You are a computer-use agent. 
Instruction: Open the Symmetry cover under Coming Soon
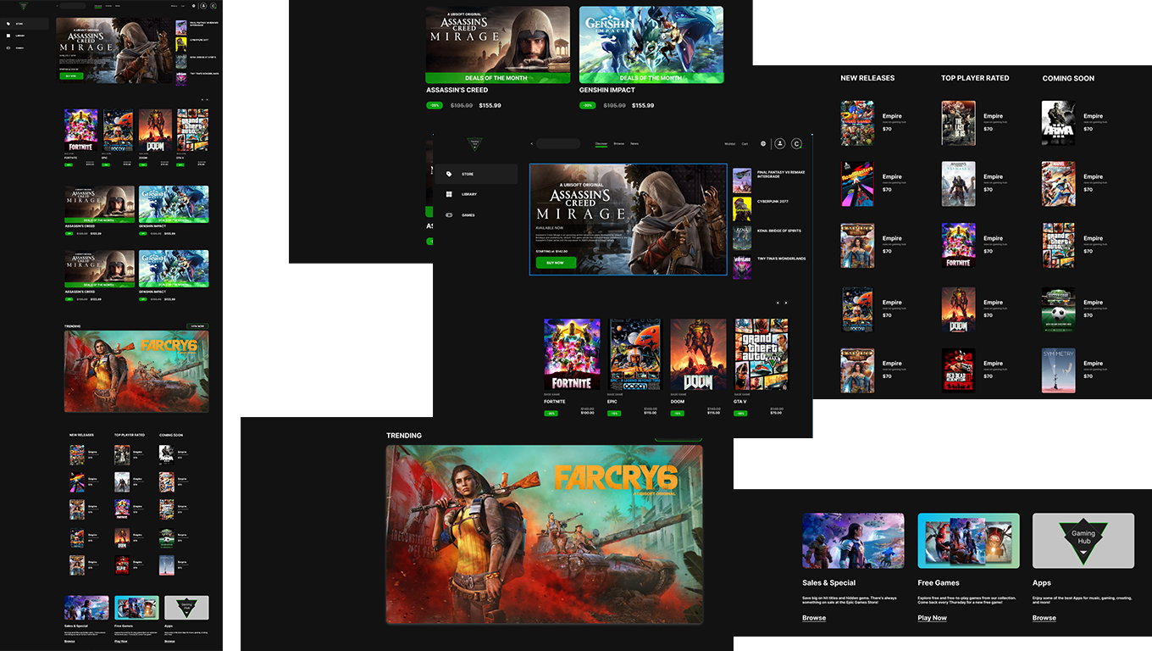click(x=1059, y=370)
